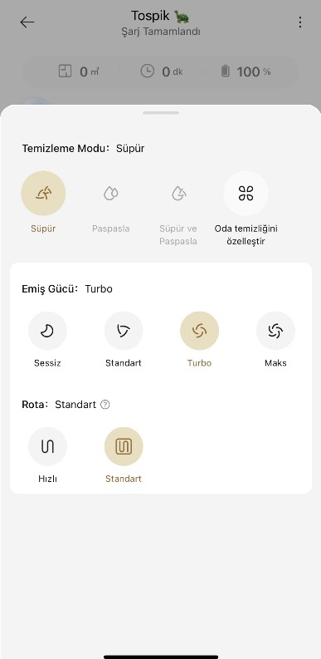Tap the back arrow icon

pos(27,22)
